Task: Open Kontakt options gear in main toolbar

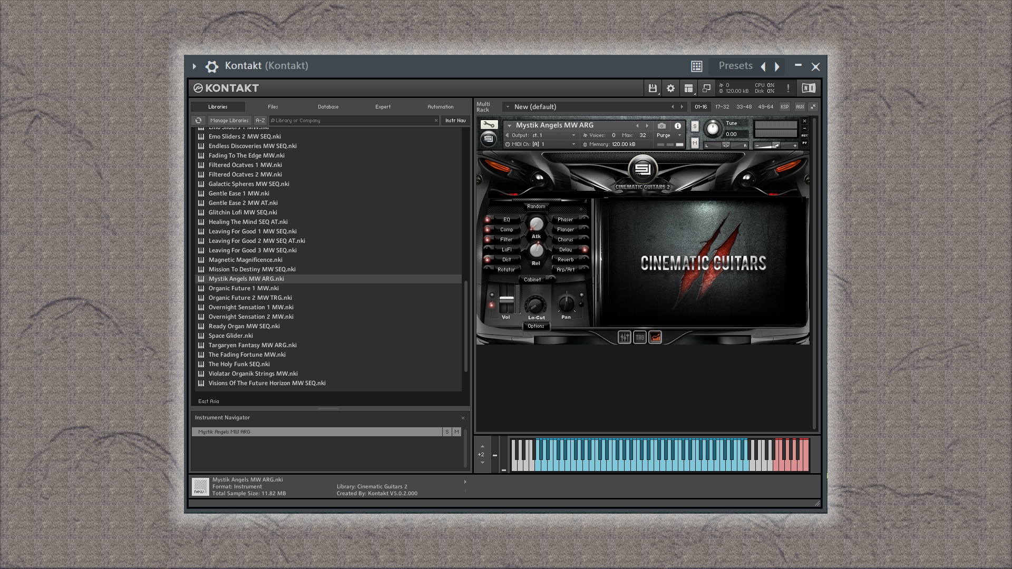Action: 670,88
